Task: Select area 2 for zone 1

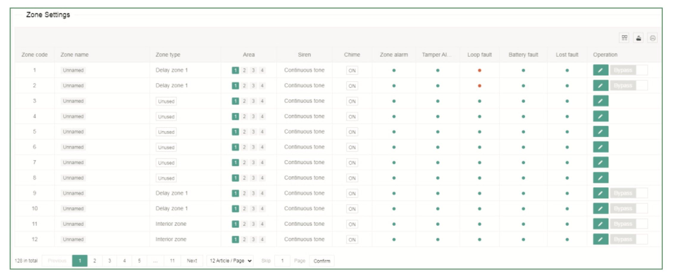Action: [x=244, y=70]
